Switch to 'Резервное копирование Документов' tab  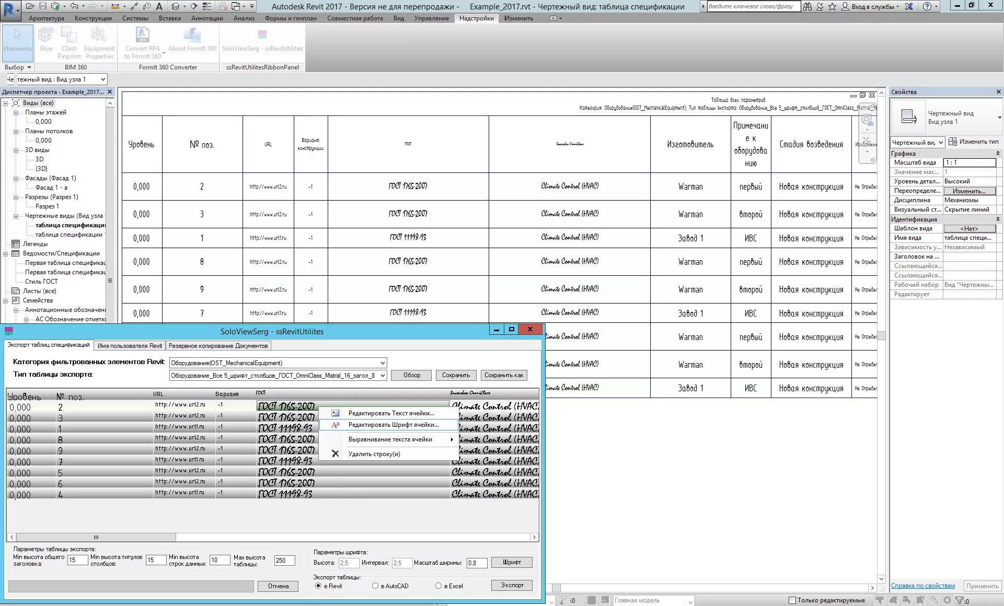click(x=218, y=345)
